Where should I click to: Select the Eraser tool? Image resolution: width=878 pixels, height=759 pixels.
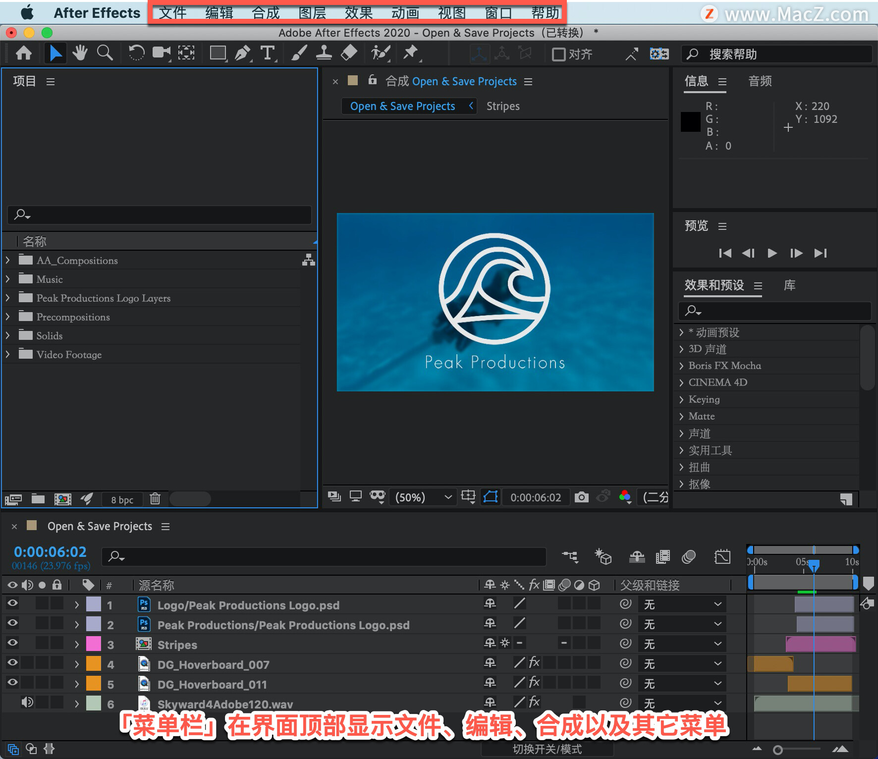(x=349, y=53)
